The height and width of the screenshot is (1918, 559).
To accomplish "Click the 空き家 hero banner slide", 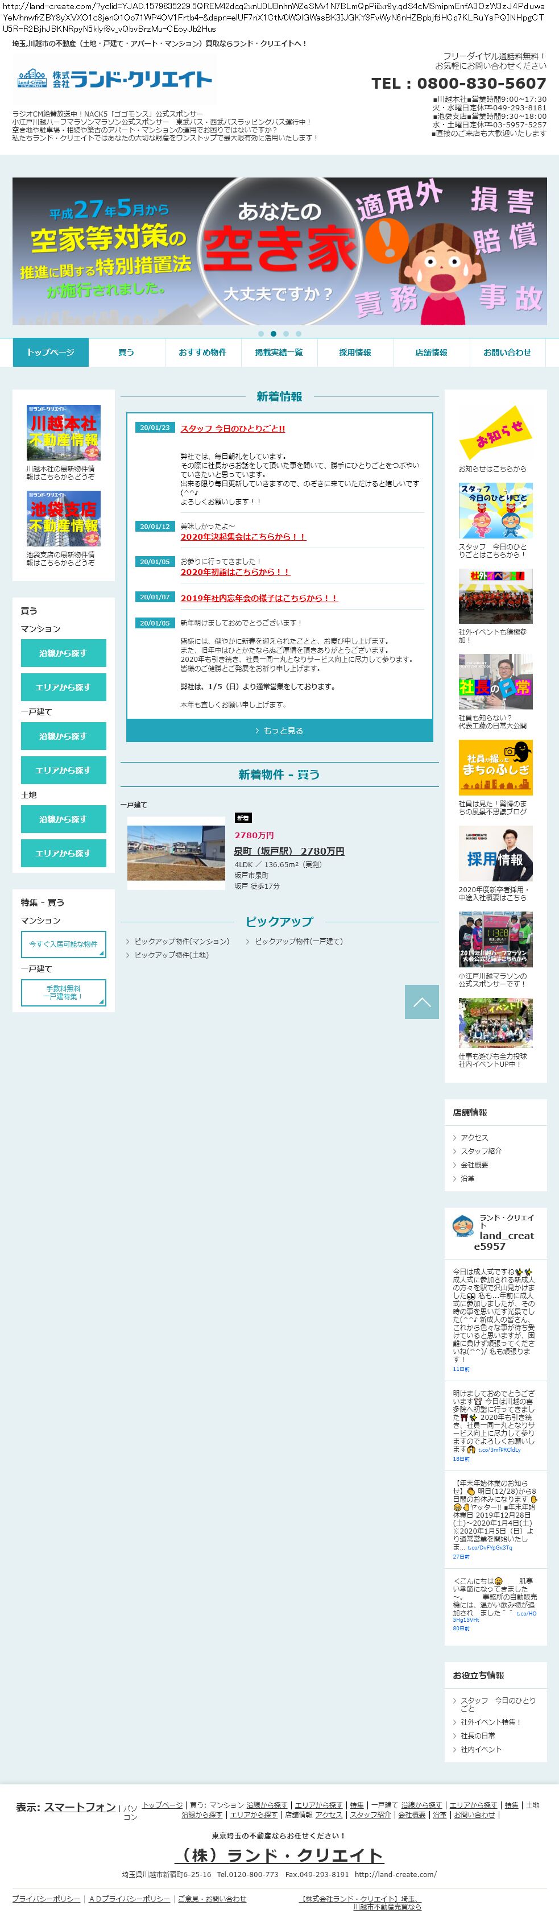I will click(x=279, y=251).
